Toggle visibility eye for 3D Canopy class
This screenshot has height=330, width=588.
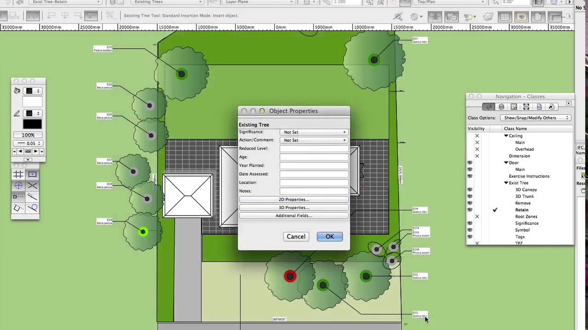tap(470, 189)
